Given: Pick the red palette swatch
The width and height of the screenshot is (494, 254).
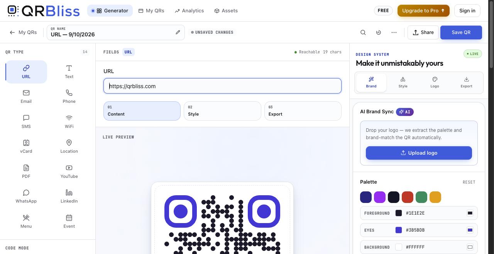Looking at the screenshot, I should point(408,197).
